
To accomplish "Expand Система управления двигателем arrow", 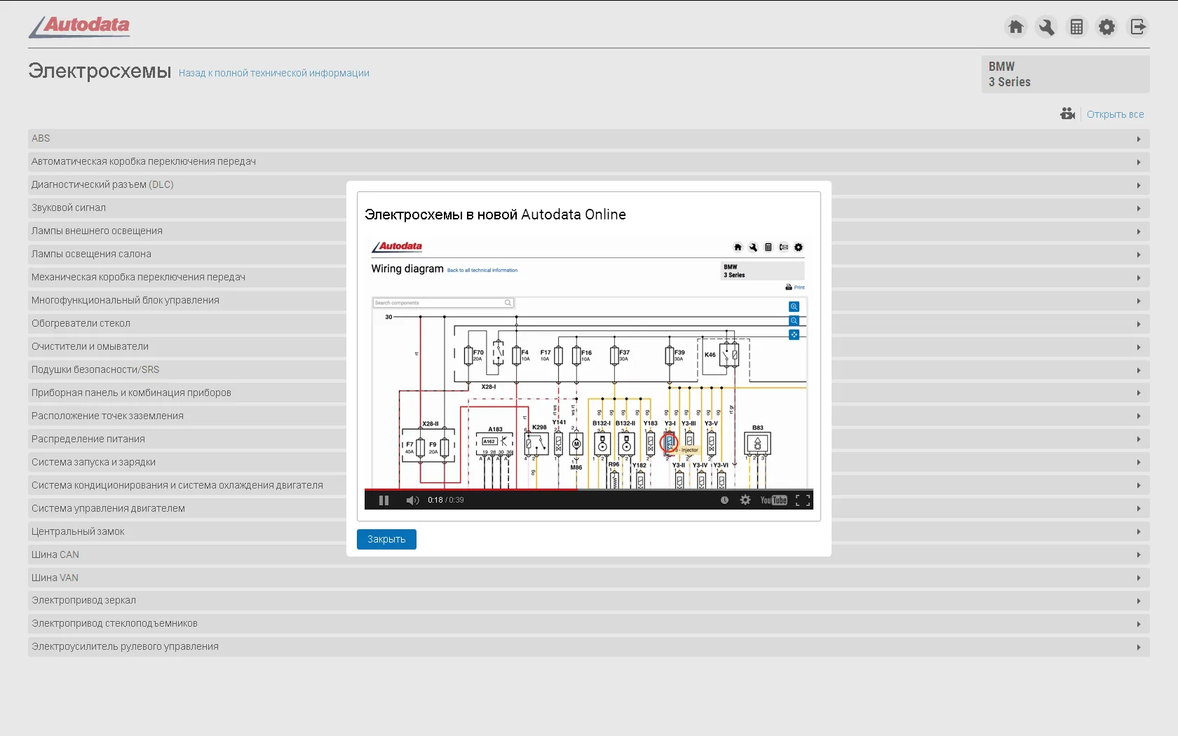I will pos(1139,509).
